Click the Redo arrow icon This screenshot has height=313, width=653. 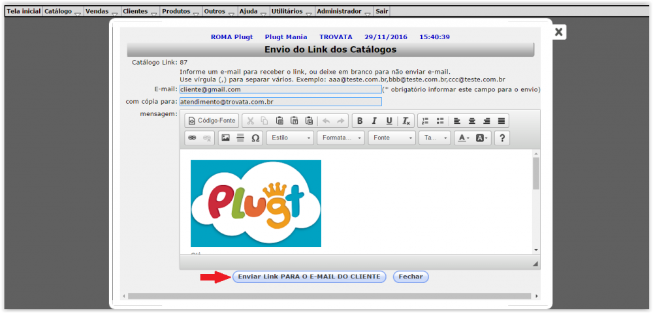341,121
